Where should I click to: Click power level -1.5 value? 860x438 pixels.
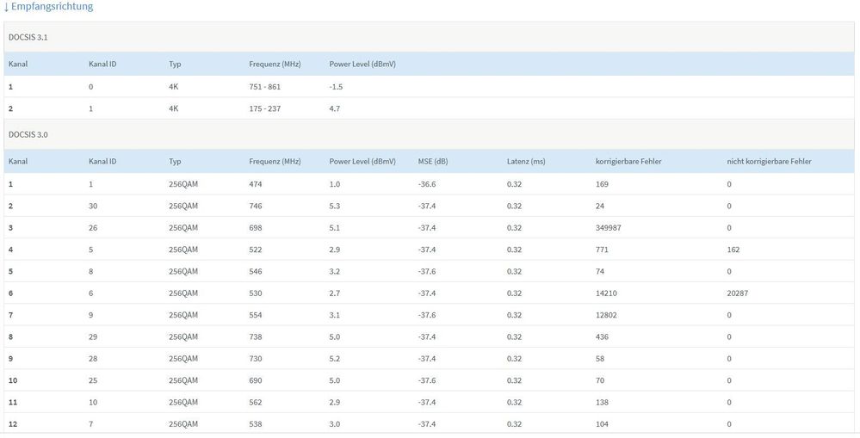337,87
